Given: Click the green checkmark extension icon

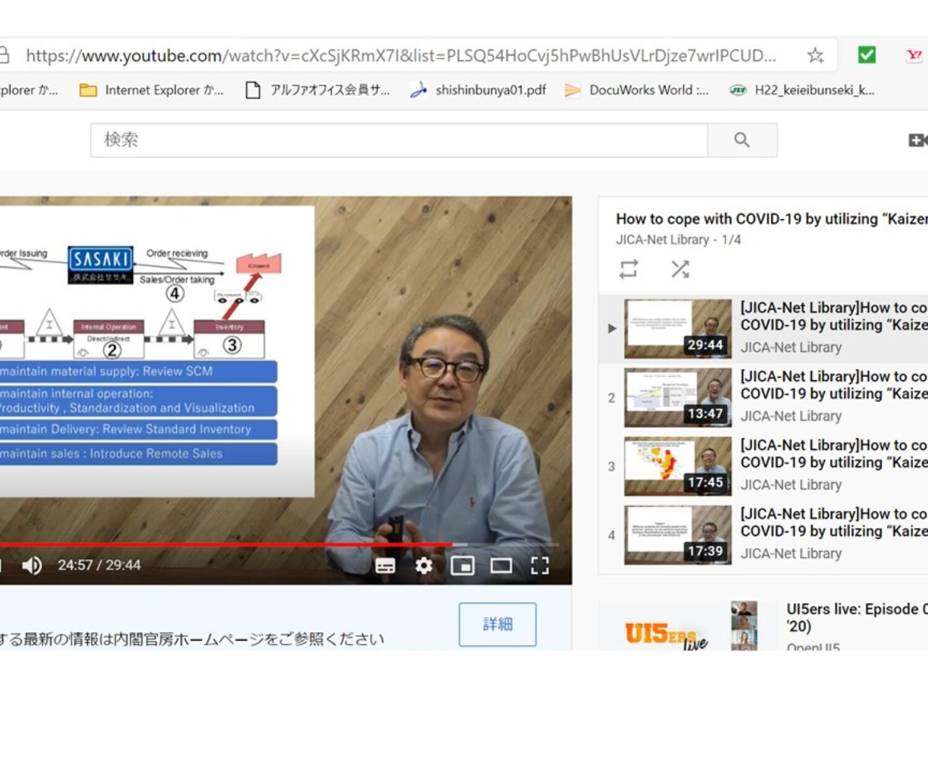Looking at the screenshot, I should (x=867, y=56).
